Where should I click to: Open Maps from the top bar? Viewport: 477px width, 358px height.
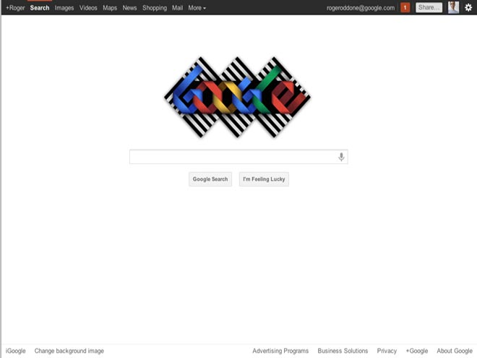[x=110, y=8]
